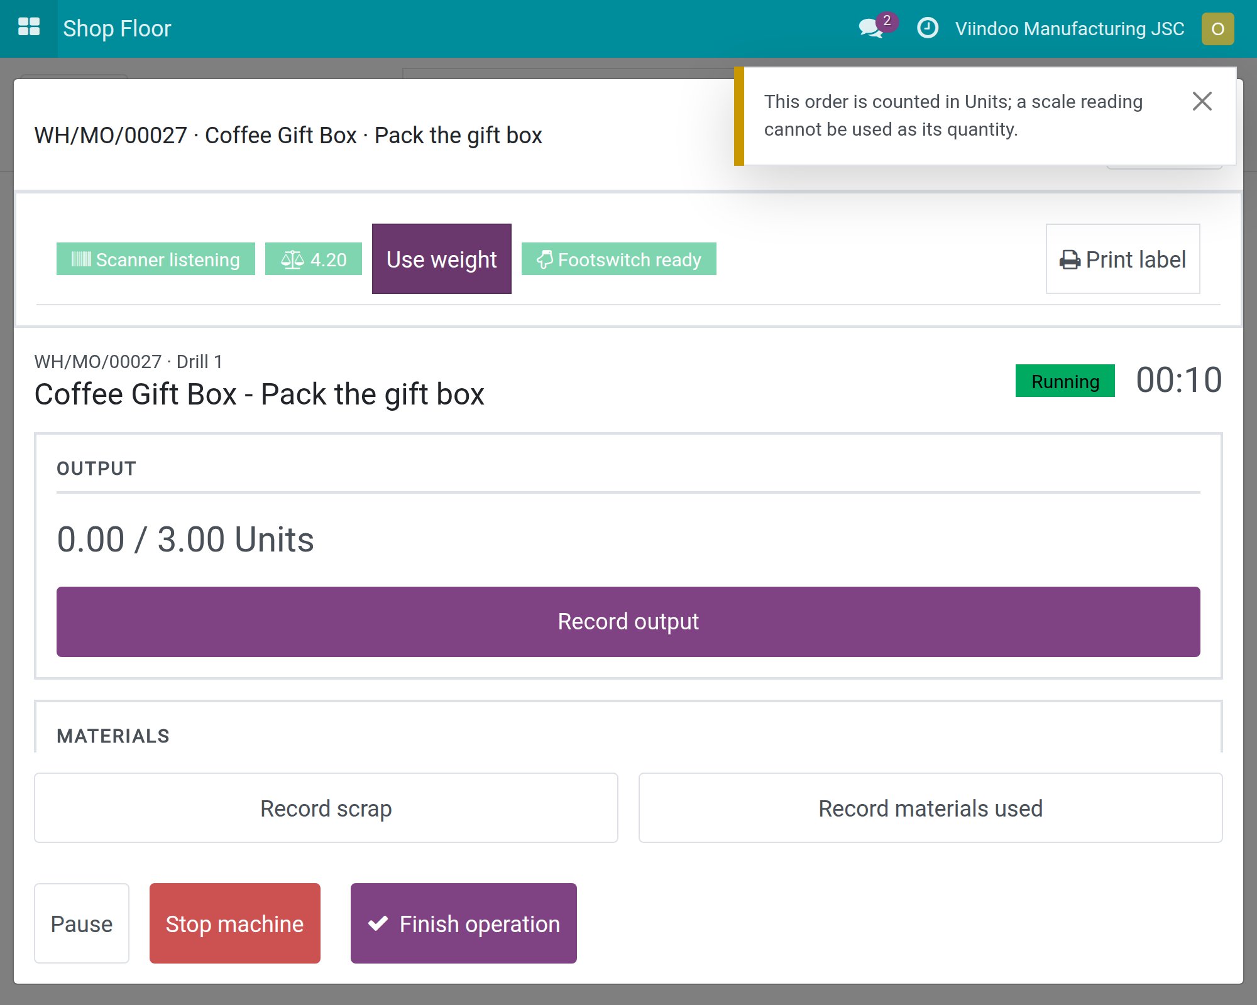
Task: Click the Shop Floor app title
Action: [x=117, y=29]
